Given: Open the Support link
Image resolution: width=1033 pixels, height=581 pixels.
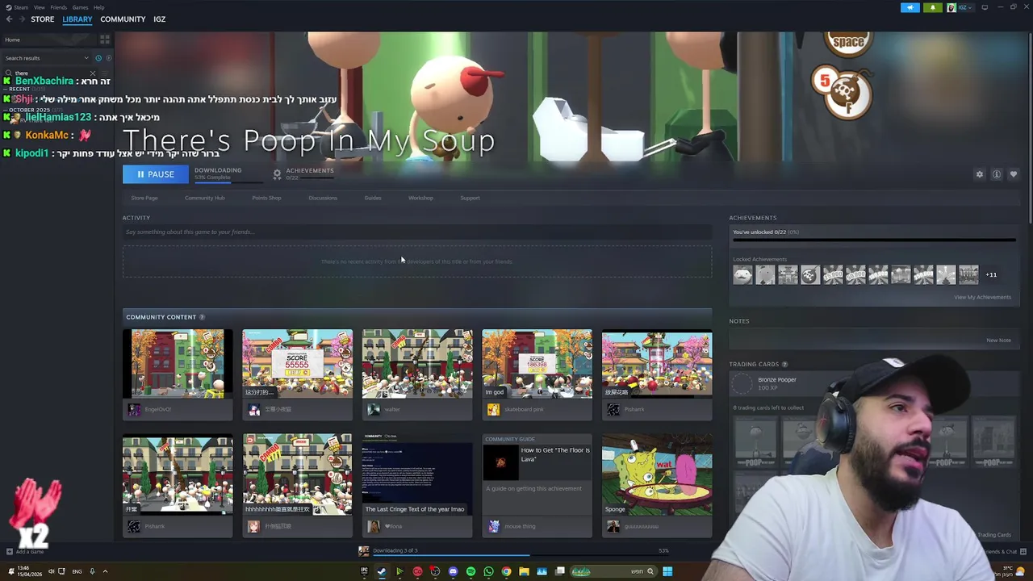Looking at the screenshot, I should tap(470, 198).
